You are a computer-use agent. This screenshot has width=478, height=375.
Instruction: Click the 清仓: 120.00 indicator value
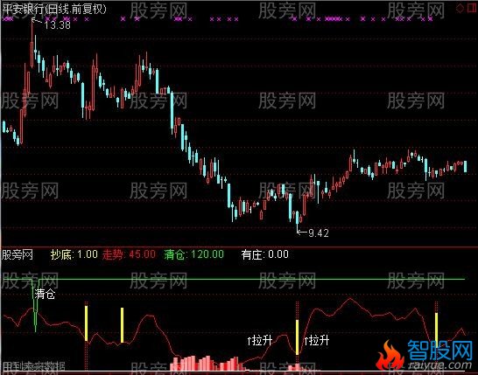(x=194, y=254)
